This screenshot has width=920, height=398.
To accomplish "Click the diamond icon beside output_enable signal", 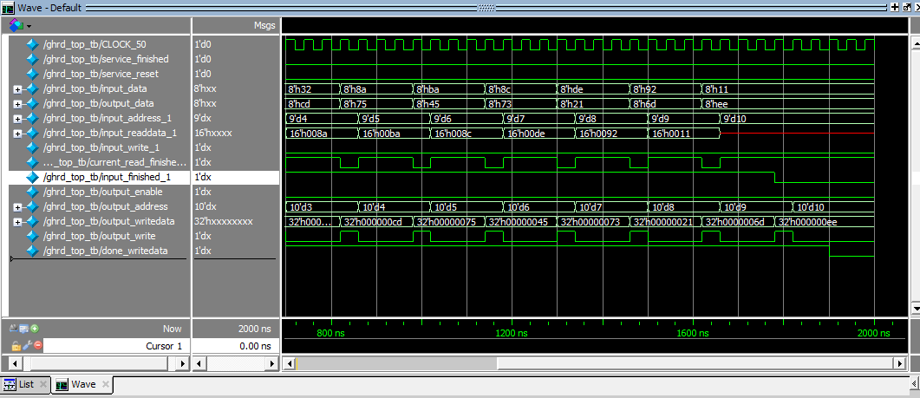I will (x=32, y=192).
